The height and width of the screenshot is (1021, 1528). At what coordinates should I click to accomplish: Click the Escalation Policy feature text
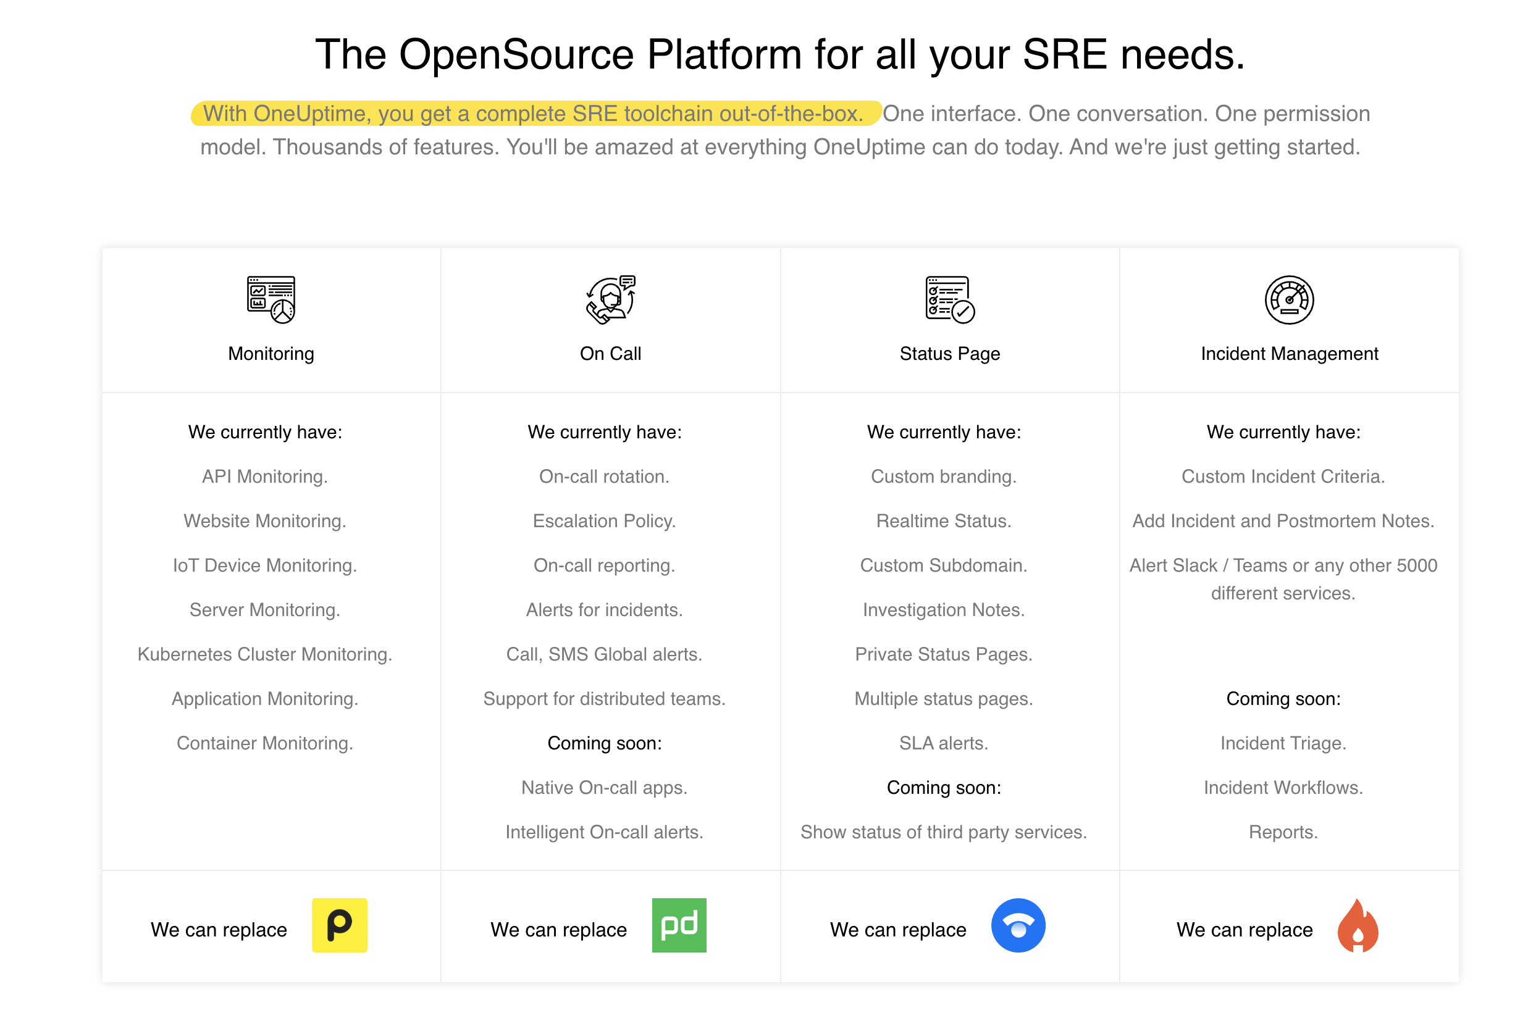(604, 521)
